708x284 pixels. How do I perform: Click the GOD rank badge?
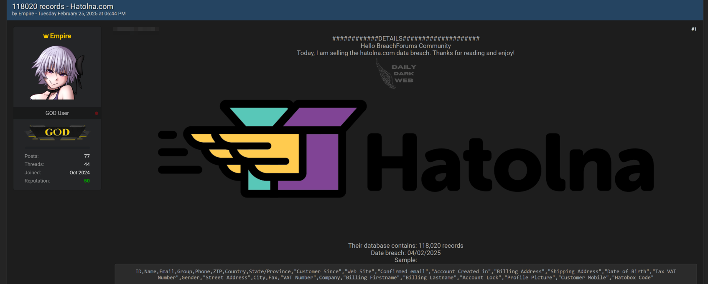(57, 132)
